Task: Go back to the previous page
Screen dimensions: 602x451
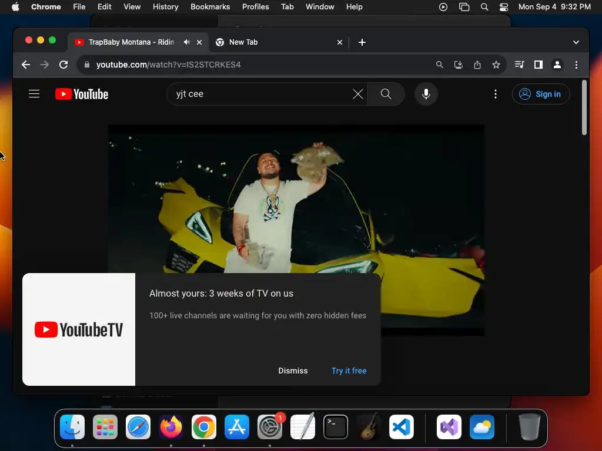Action: point(26,65)
